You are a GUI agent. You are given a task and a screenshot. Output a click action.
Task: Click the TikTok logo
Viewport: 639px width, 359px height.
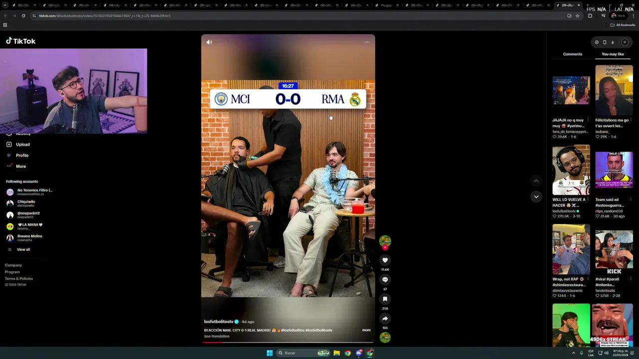click(20, 41)
